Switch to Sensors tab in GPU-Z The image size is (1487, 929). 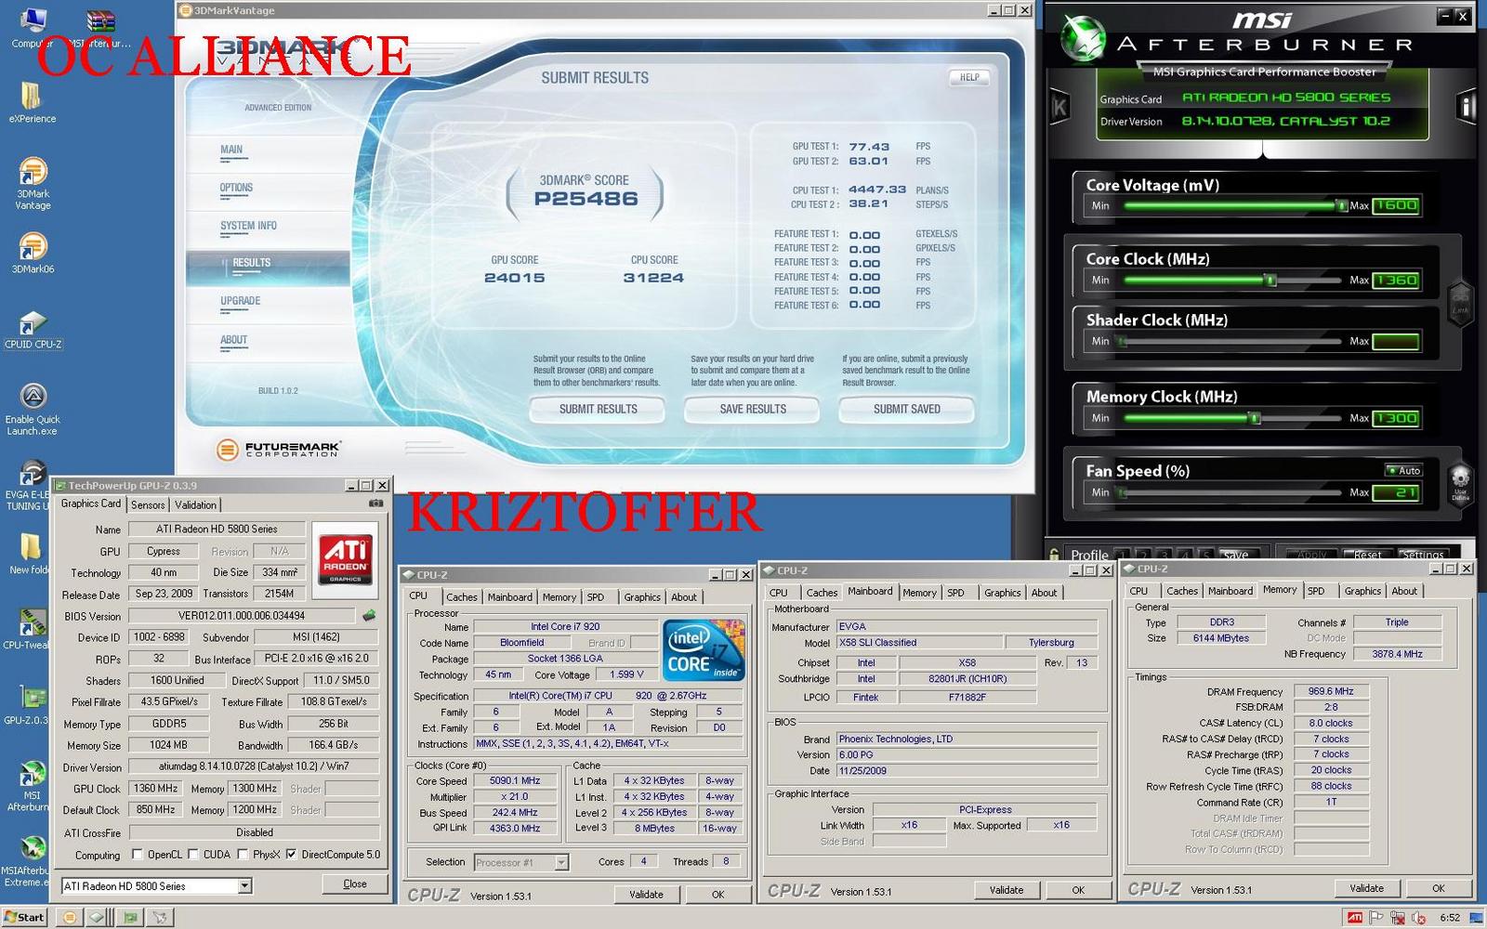tap(148, 504)
